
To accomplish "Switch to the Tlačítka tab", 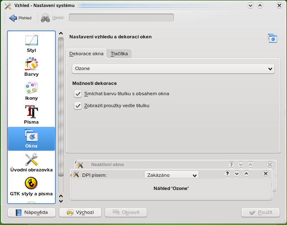I will click(119, 54).
